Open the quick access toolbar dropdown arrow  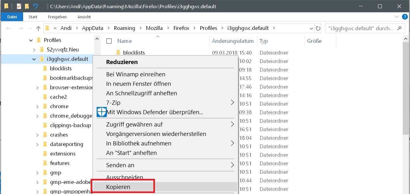point(42,7)
